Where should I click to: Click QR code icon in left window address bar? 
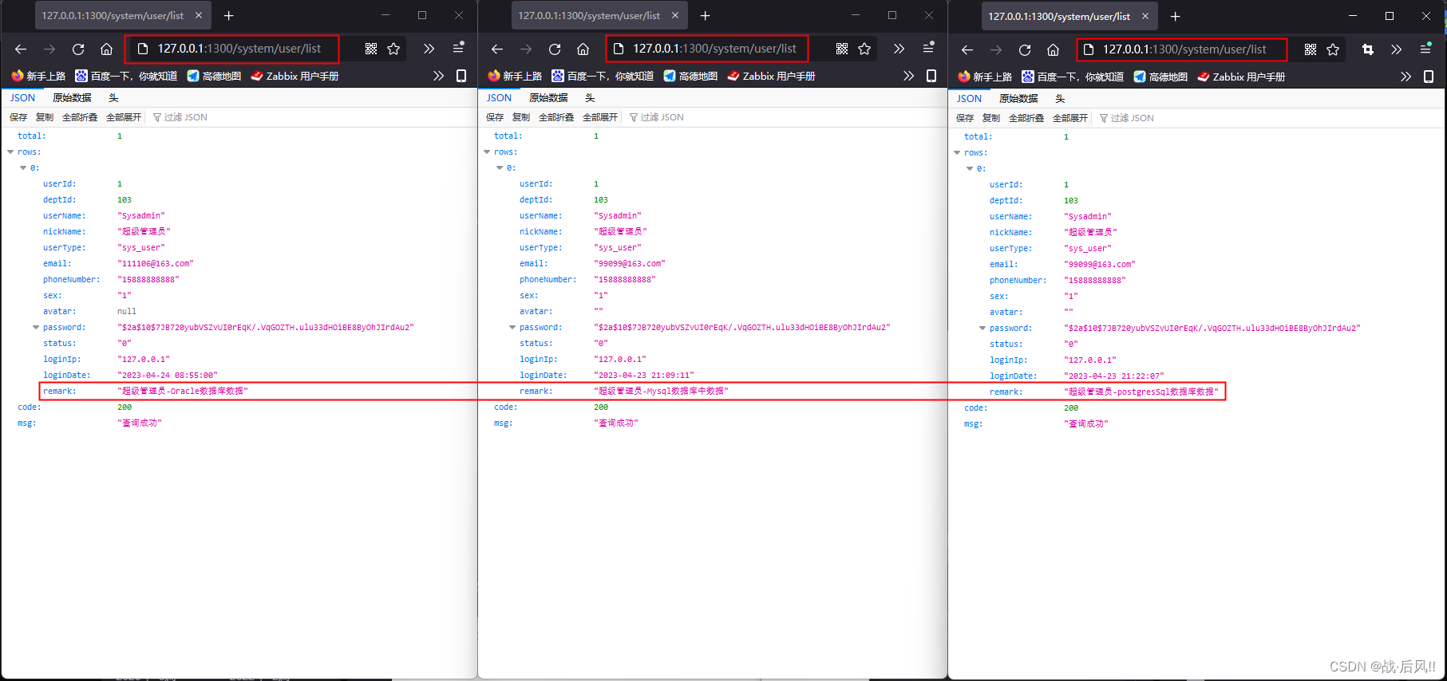[371, 49]
